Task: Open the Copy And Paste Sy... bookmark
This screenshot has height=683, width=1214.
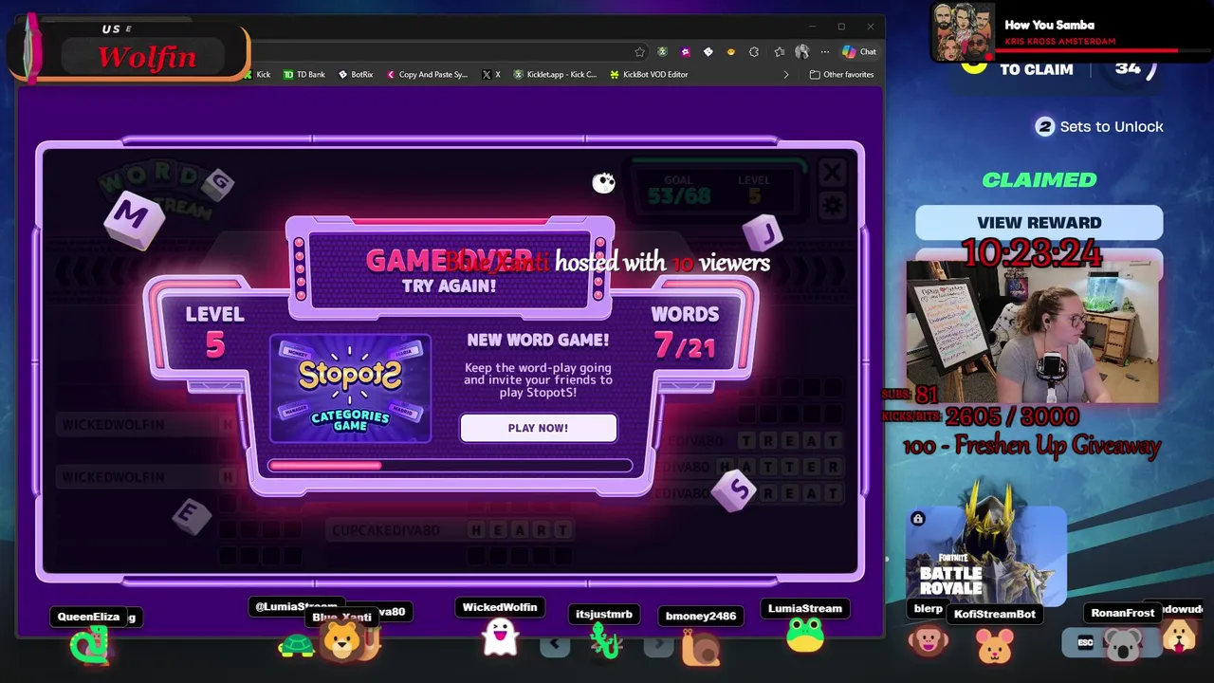Action: [x=428, y=74]
